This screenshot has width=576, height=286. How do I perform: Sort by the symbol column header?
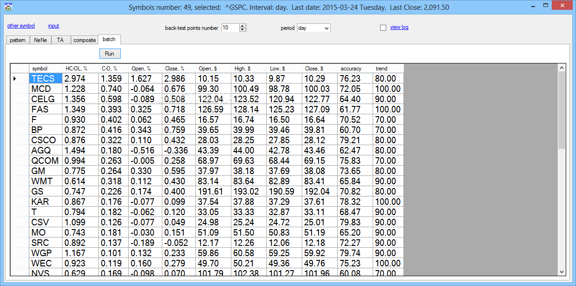[x=46, y=69]
